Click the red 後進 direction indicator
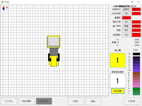142x106 pixels. tap(136, 26)
